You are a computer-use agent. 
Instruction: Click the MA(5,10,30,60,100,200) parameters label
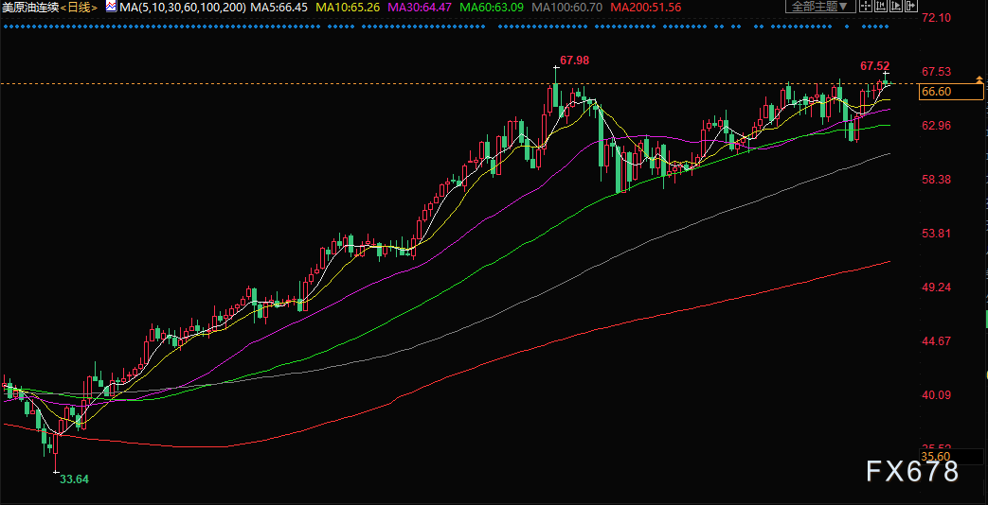pos(181,7)
